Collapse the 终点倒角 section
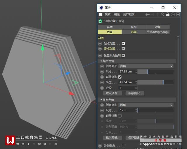 pos(101,100)
